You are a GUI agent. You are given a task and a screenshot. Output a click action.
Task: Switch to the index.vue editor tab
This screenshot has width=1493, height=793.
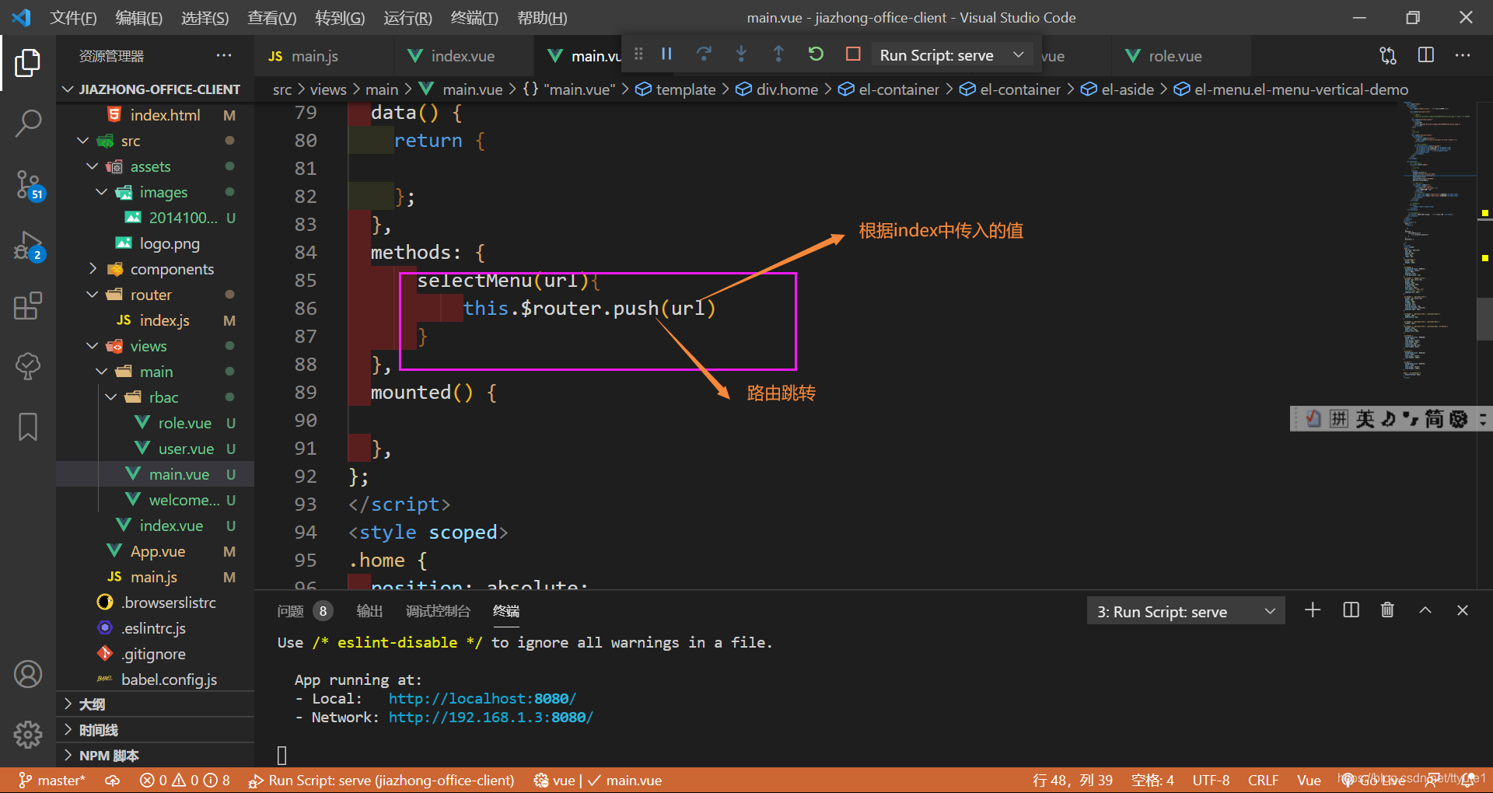463,56
